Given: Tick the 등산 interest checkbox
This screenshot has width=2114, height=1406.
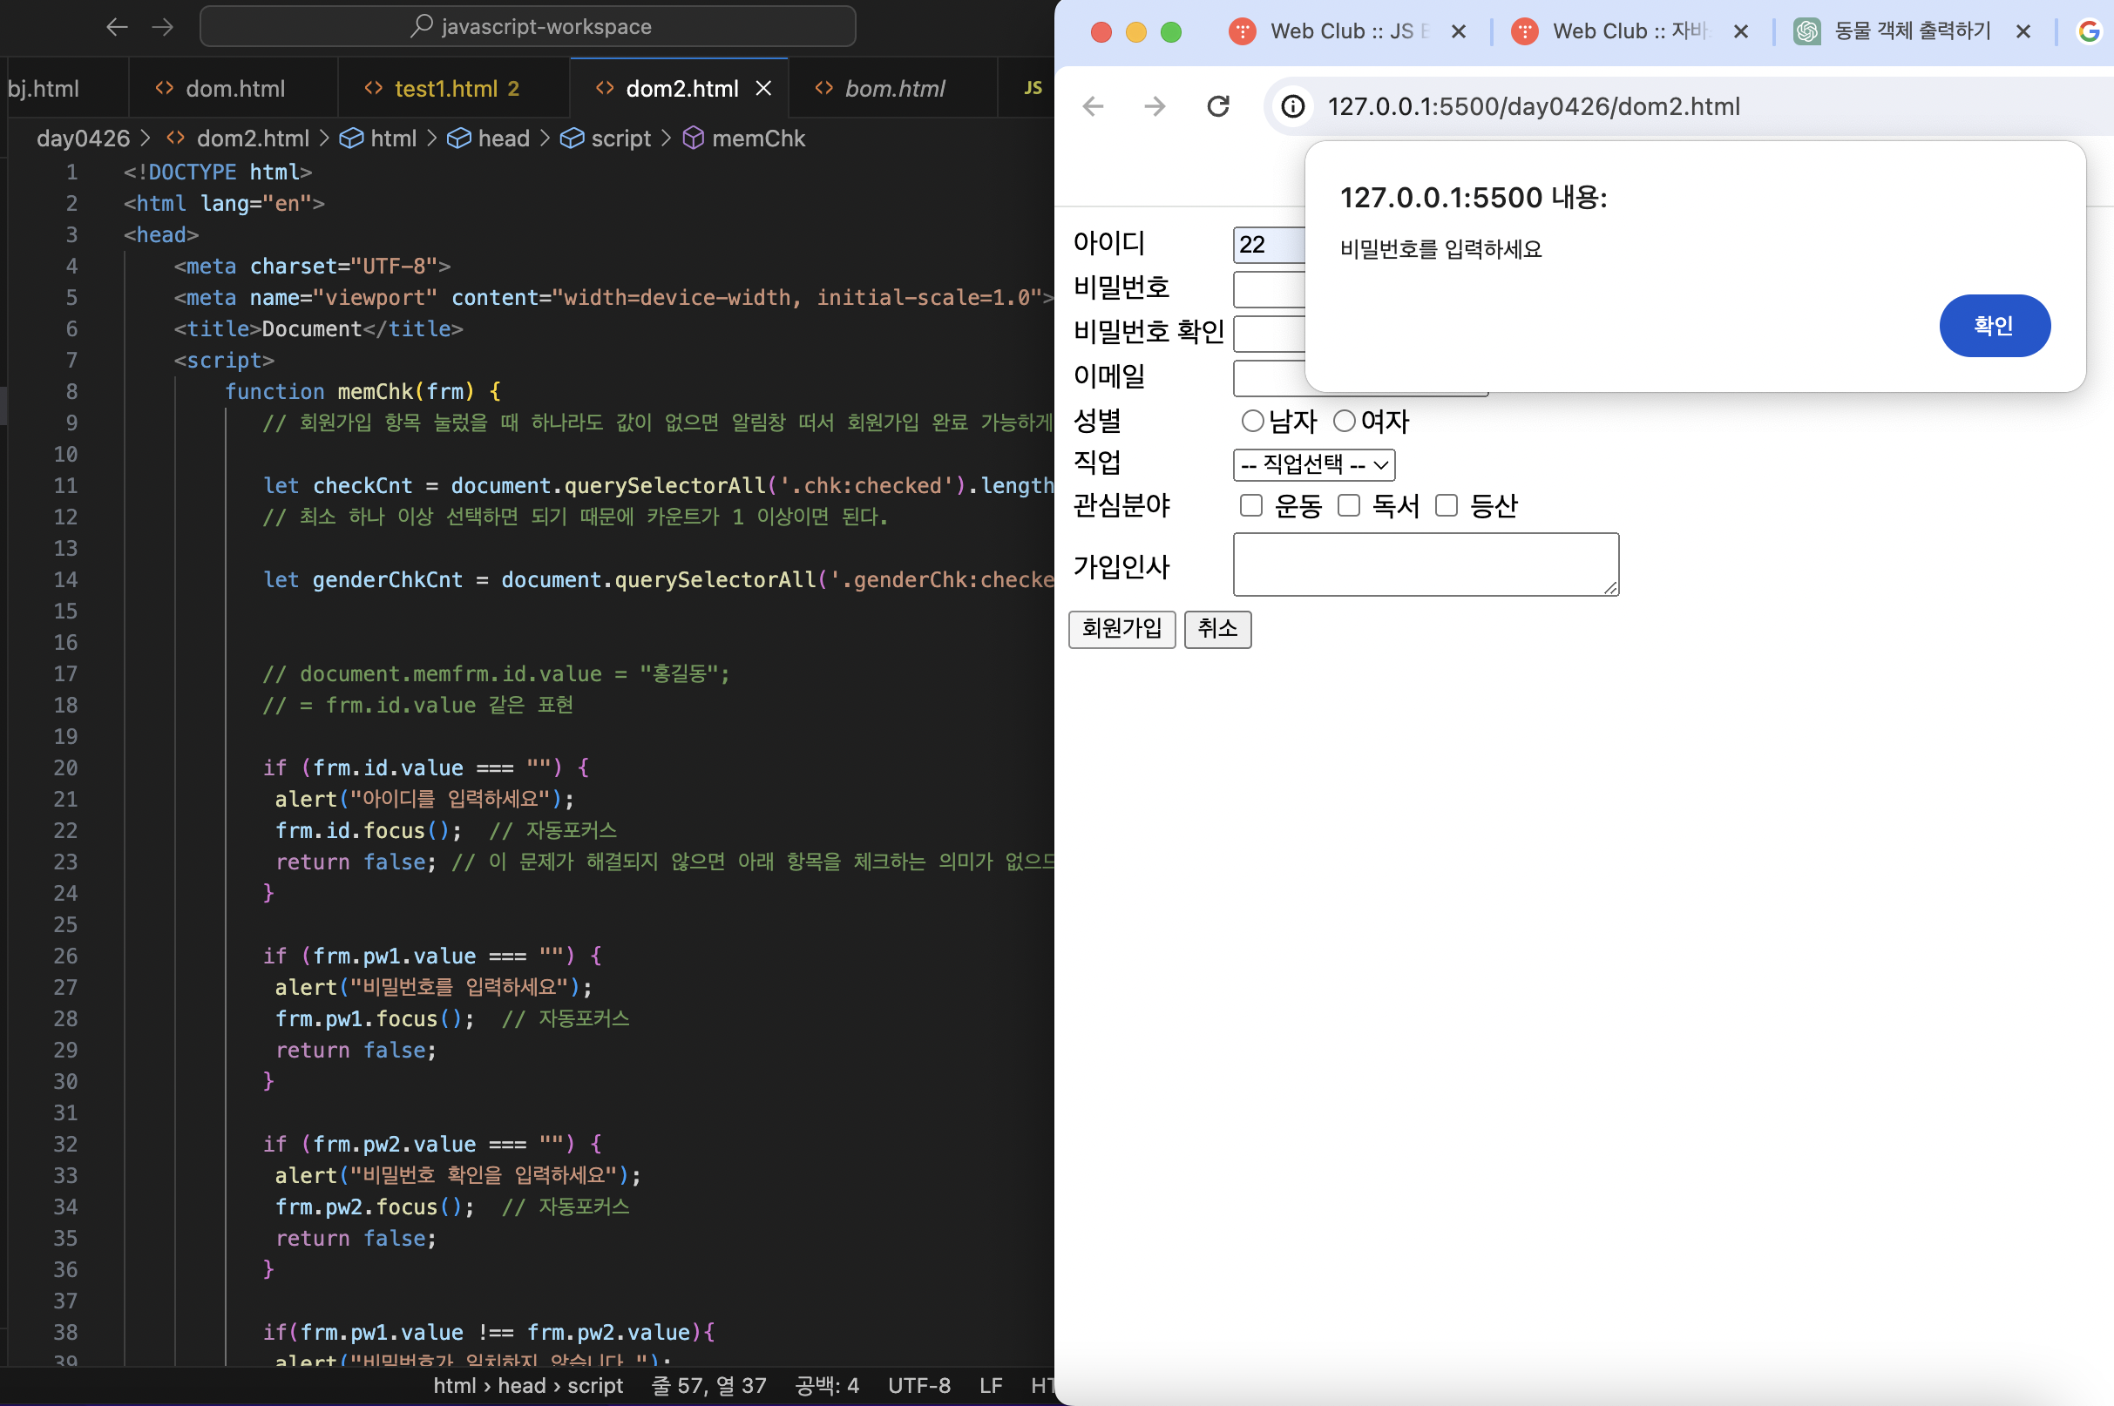Looking at the screenshot, I should [1446, 506].
